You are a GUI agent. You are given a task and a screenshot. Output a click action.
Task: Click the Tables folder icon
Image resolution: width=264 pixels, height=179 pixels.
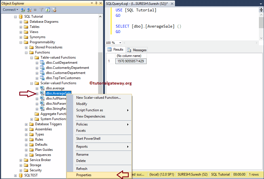pyautogui.click(x=26, y=27)
